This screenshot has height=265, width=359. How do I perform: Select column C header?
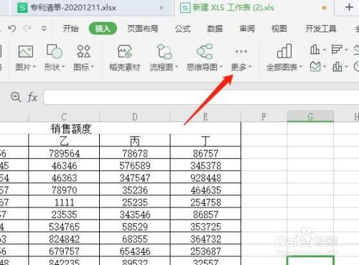64,116
